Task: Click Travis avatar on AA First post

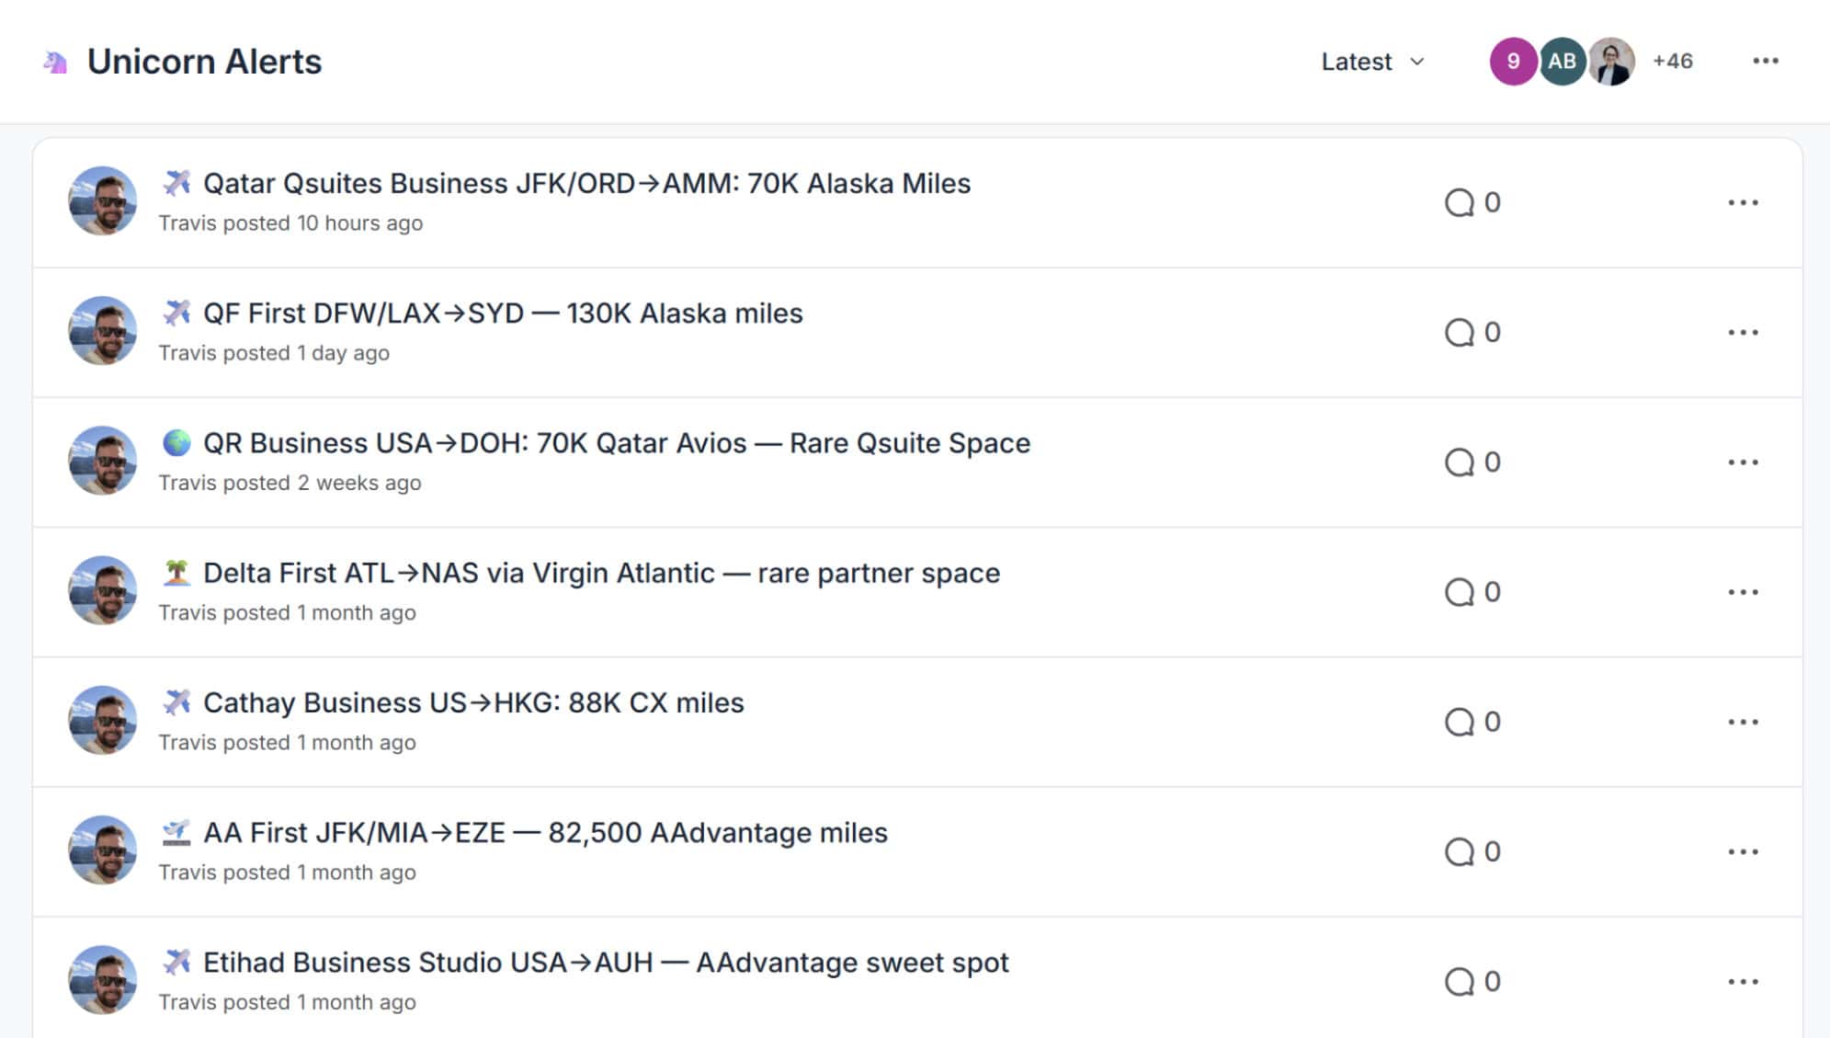Action: [102, 850]
